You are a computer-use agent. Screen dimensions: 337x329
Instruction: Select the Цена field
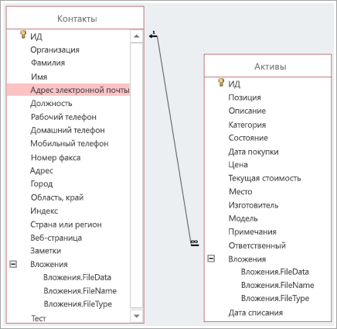[x=238, y=165]
